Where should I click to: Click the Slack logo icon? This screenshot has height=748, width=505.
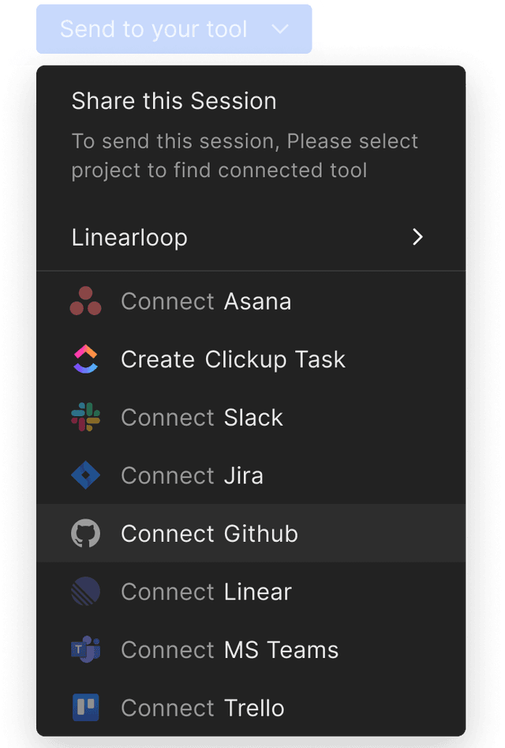point(85,417)
